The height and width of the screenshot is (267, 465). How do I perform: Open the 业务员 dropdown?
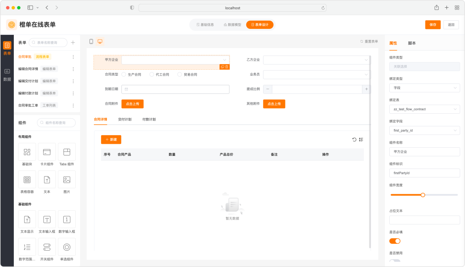317,75
